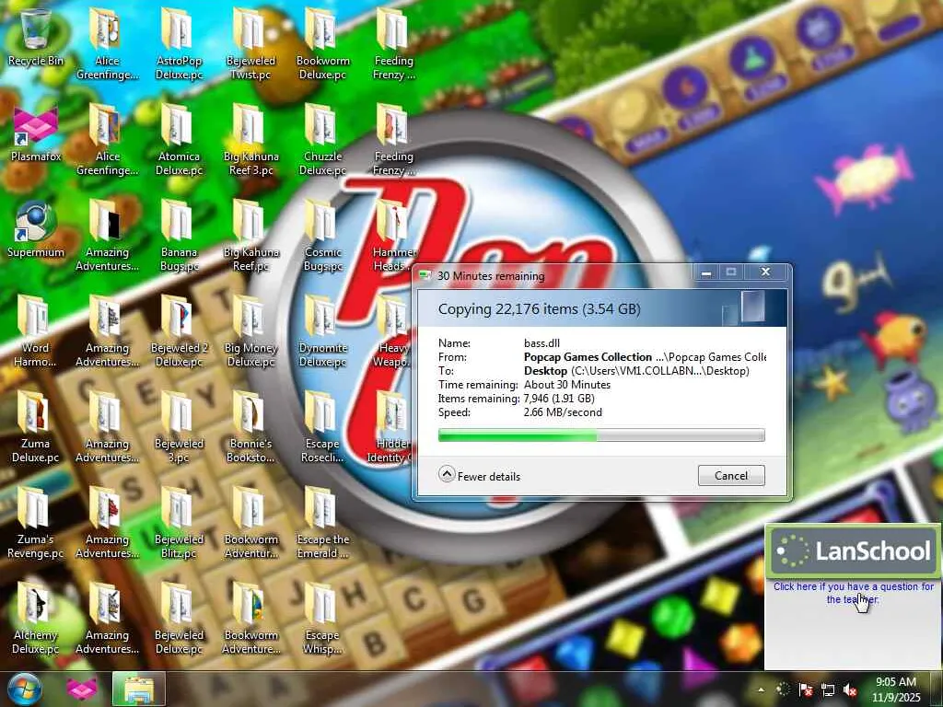The height and width of the screenshot is (707, 943).
Task: Select the Zuma's Revenge.pc folder
Action: [35, 524]
